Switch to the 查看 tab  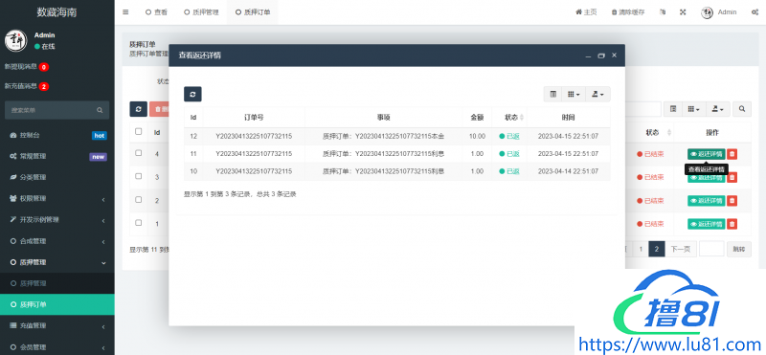(156, 12)
